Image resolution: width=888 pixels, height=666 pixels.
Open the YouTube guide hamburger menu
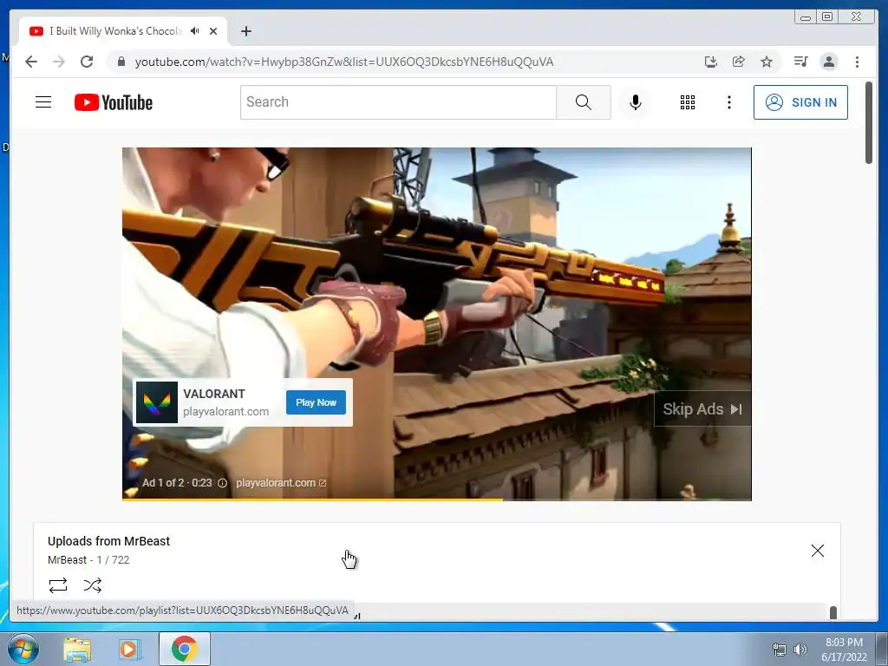(43, 102)
